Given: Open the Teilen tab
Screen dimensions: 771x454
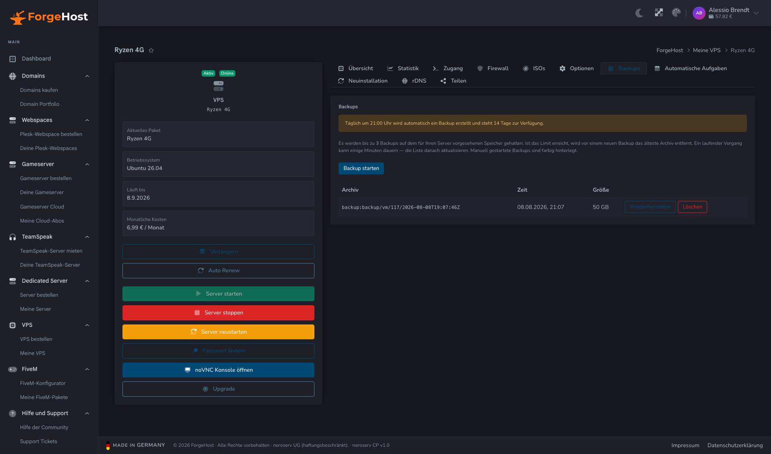Looking at the screenshot, I should pyautogui.click(x=453, y=81).
